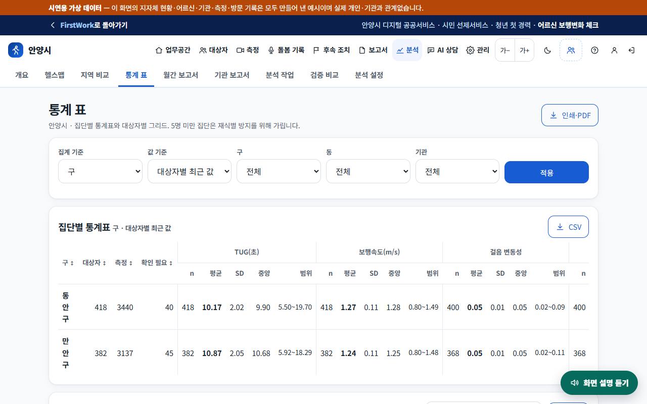Click 확인 필요 value 45
Image resolution: width=647 pixels, height=404 pixels.
169,353
